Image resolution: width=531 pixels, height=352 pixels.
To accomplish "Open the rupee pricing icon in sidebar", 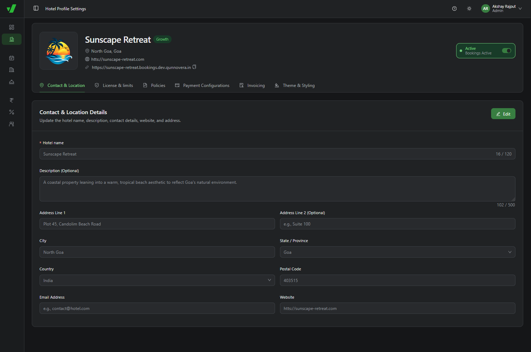I will 12,100.
